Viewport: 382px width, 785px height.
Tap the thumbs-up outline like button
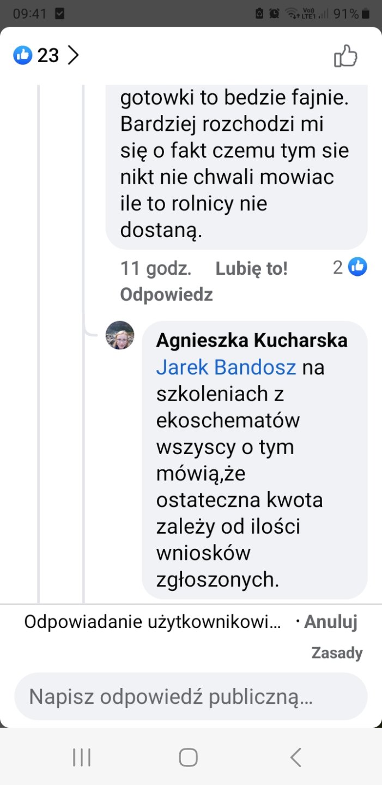pos(345,56)
